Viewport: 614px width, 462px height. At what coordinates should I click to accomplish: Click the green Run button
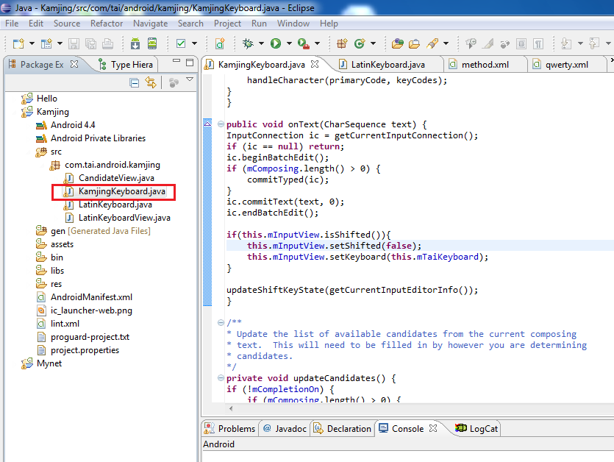(x=276, y=43)
